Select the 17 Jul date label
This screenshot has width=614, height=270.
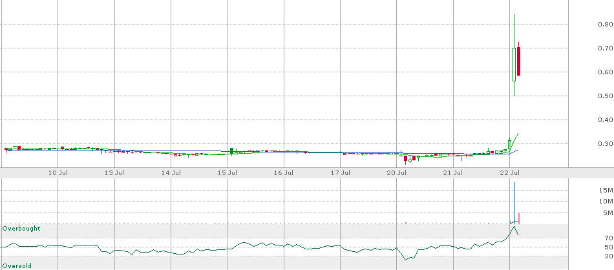341,172
